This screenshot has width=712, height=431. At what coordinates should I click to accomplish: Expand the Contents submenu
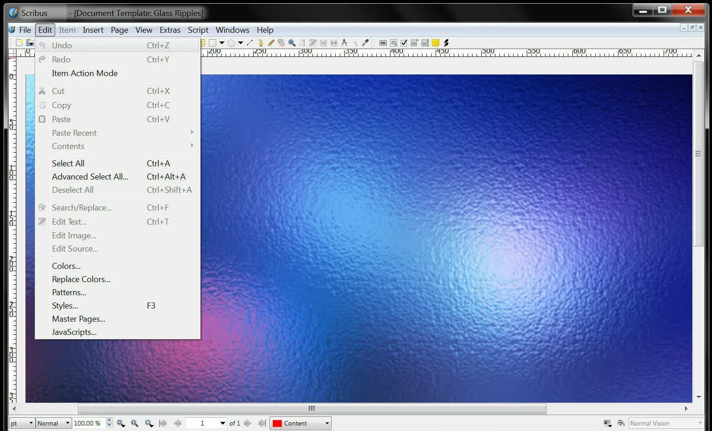click(x=118, y=146)
